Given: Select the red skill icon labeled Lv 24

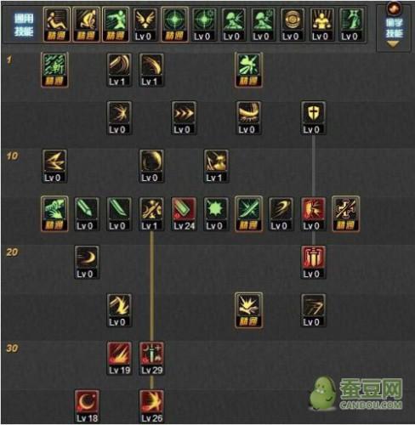Looking at the screenshot, I should pyautogui.click(x=184, y=214).
